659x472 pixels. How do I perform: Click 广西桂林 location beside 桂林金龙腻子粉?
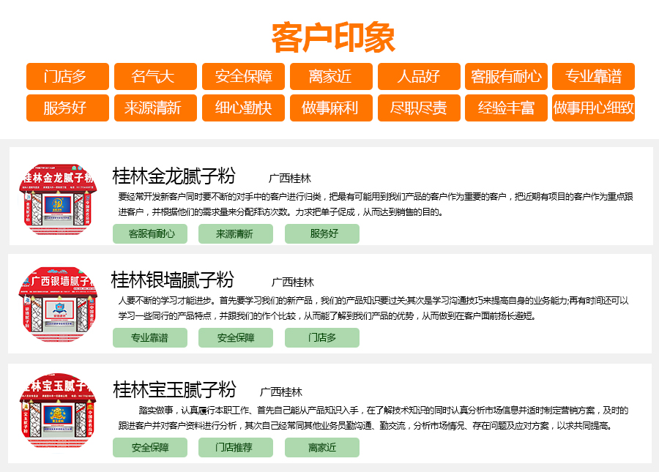pyautogui.click(x=290, y=179)
